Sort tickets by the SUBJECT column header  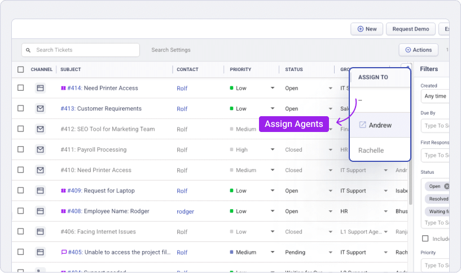(x=71, y=69)
